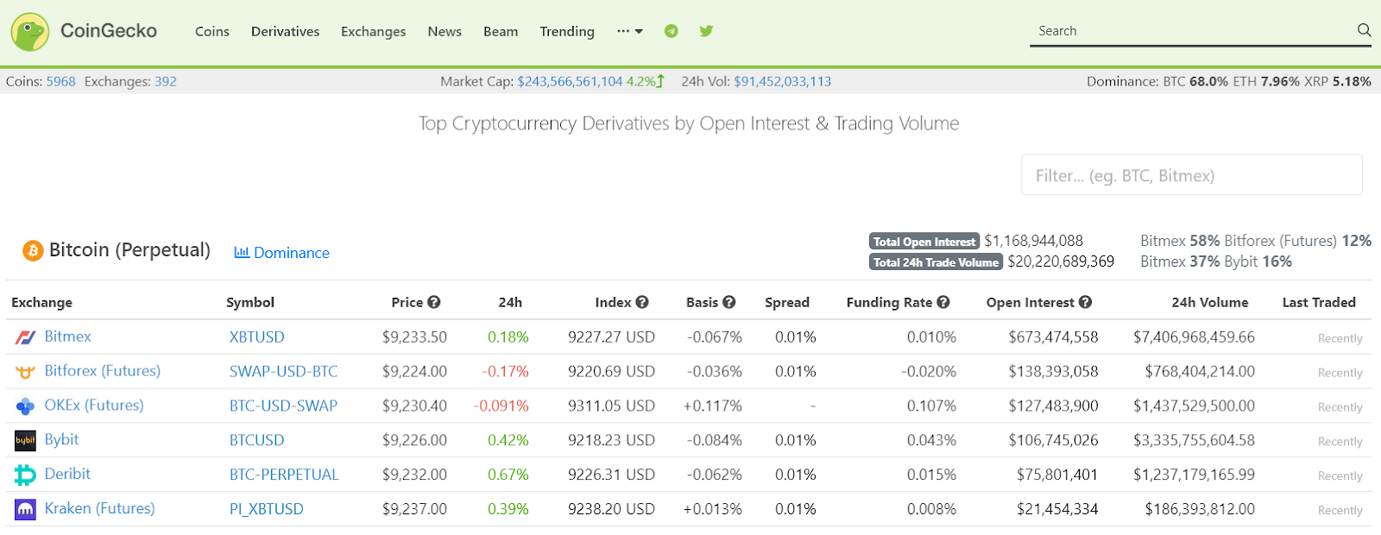1381x535 pixels.
Task: Click the Price help question icon
Action: pyautogui.click(x=434, y=302)
